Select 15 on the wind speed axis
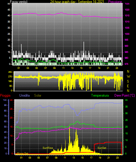Viewport: 136px width, 162px height. click(x=9, y=46)
